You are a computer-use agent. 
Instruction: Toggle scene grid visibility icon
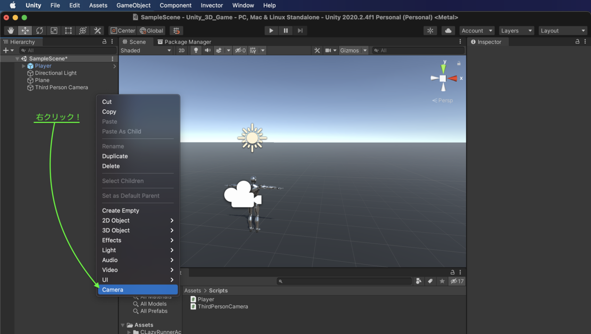click(x=253, y=50)
